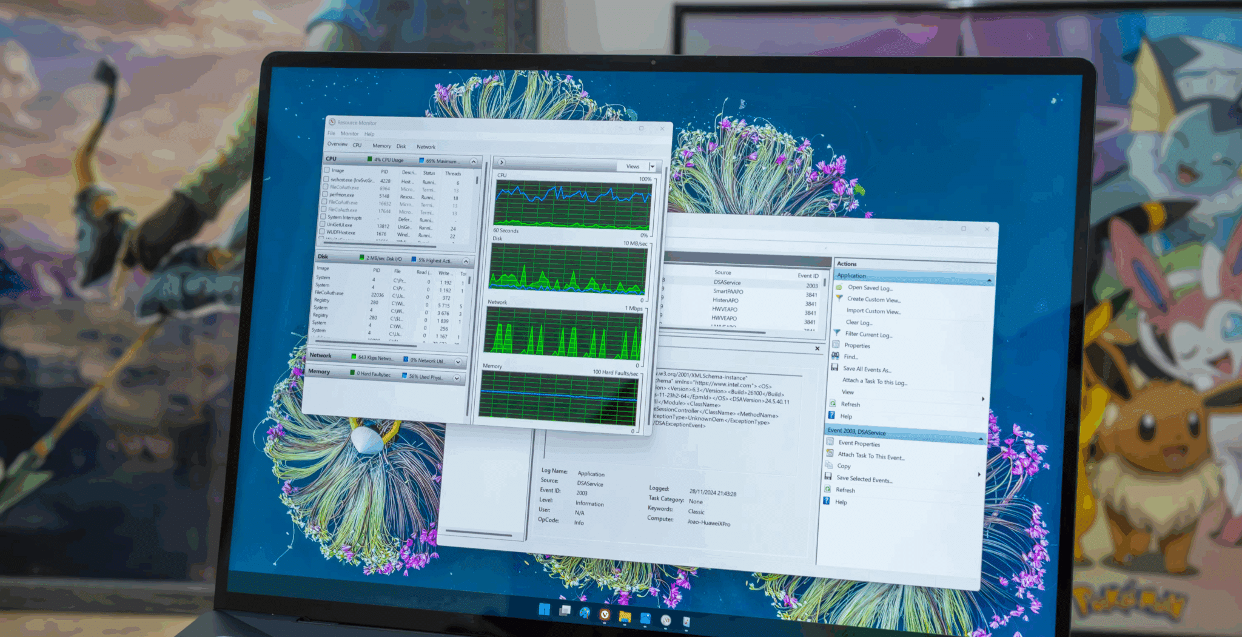
Task: Open the Views dropdown arrow
Action: pyautogui.click(x=653, y=166)
